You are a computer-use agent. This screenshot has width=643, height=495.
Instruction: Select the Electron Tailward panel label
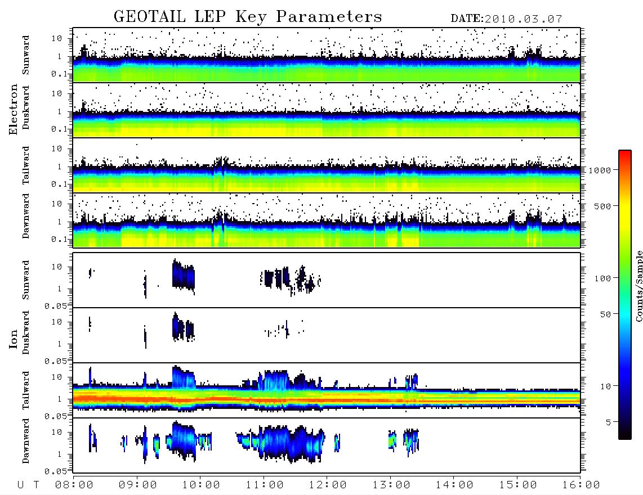26,165
